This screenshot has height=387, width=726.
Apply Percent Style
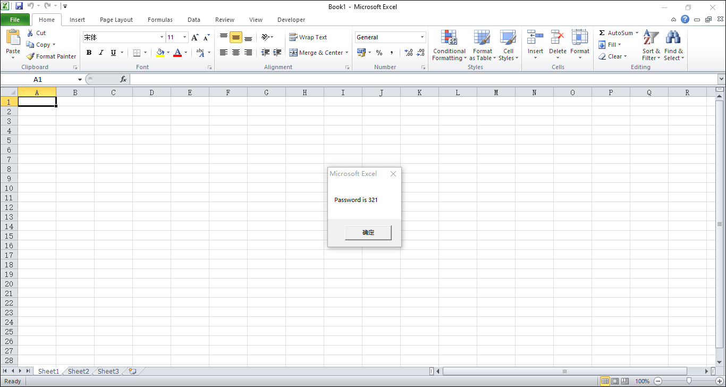[x=379, y=53]
